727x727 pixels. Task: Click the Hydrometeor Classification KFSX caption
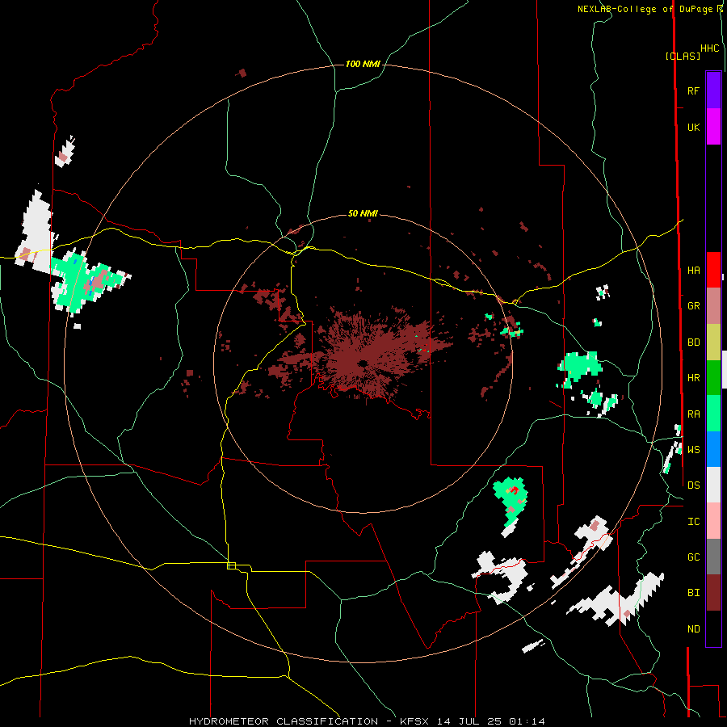tap(367, 721)
